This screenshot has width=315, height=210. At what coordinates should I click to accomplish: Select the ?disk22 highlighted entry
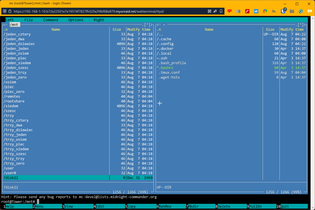pos(78,178)
